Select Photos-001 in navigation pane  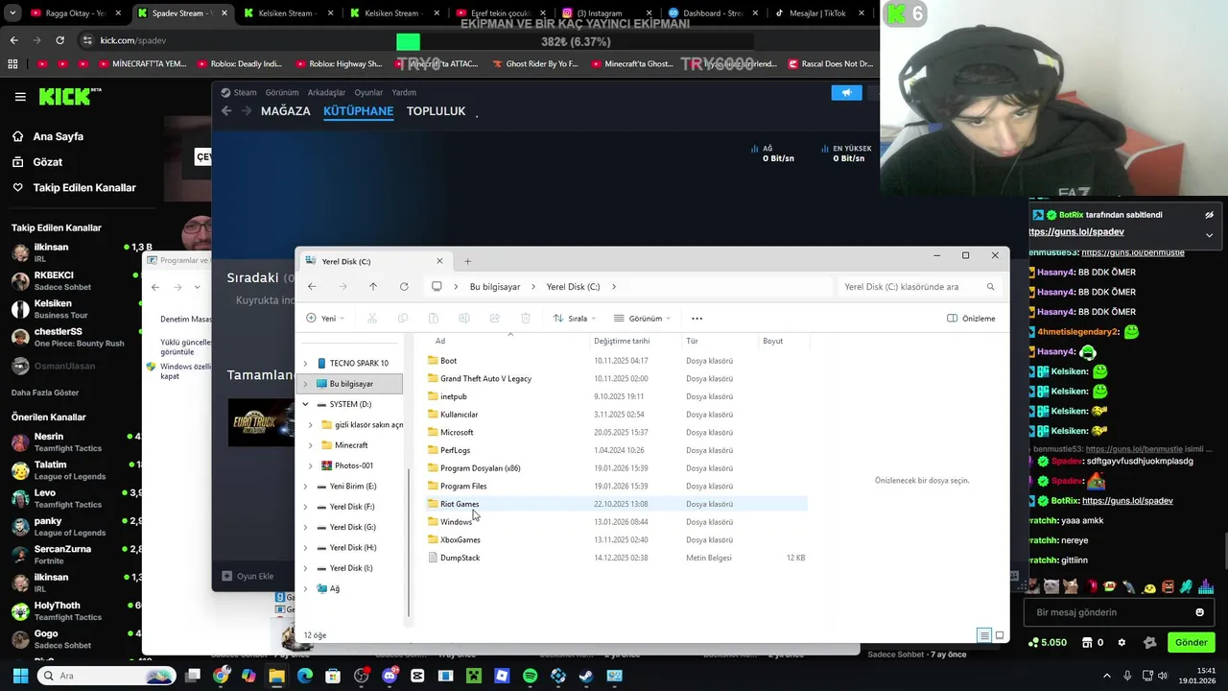click(x=353, y=465)
